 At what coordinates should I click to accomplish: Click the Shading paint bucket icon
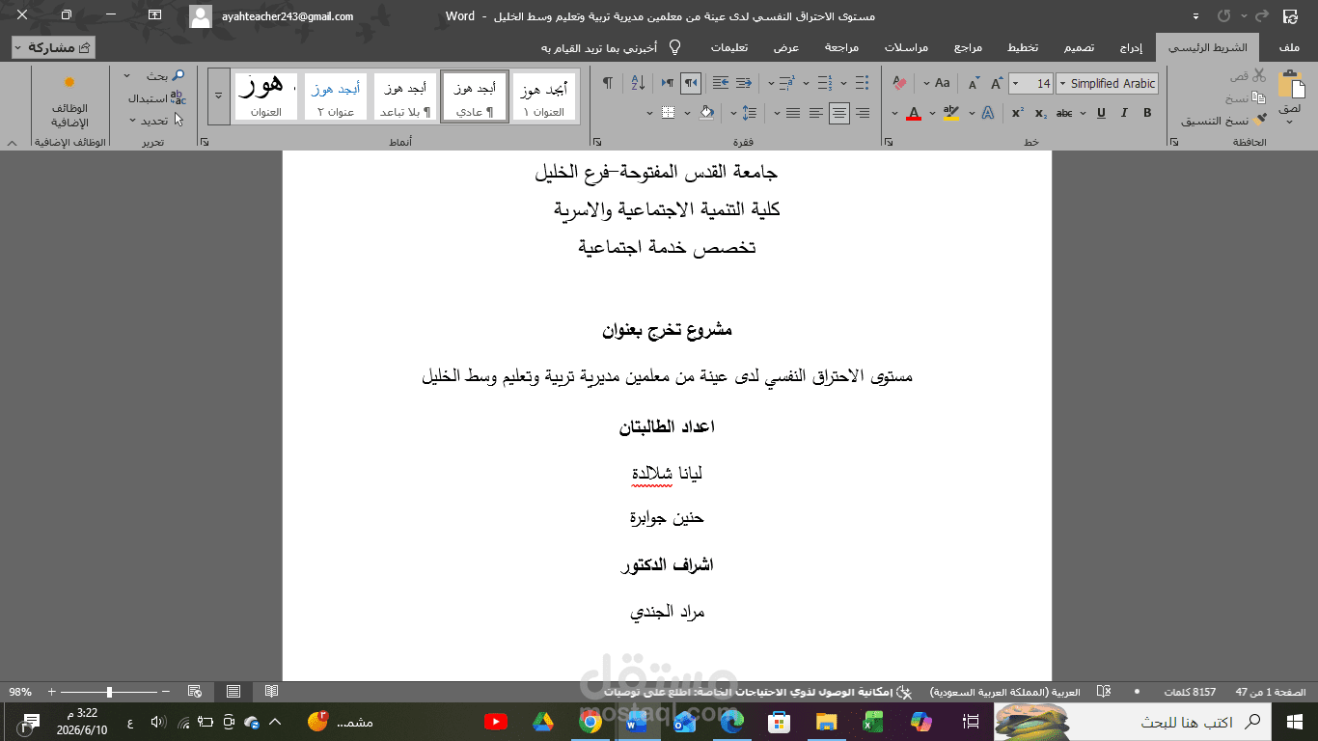pyautogui.click(x=707, y=113)
